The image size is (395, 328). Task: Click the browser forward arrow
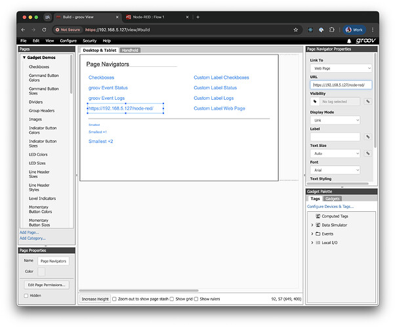(33, 30)
